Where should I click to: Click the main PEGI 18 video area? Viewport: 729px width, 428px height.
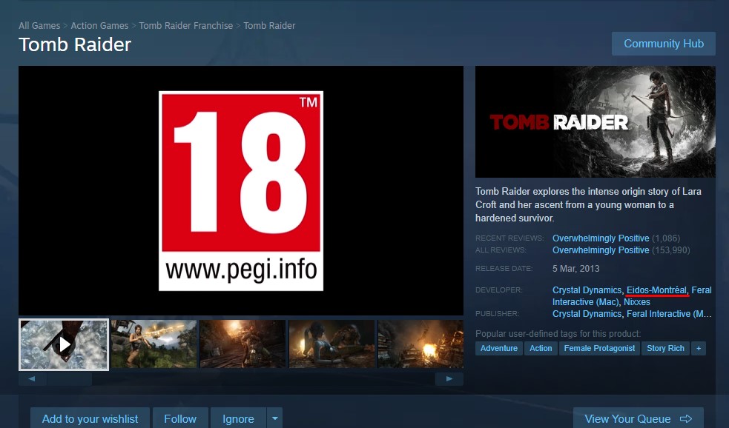[241, 190]
